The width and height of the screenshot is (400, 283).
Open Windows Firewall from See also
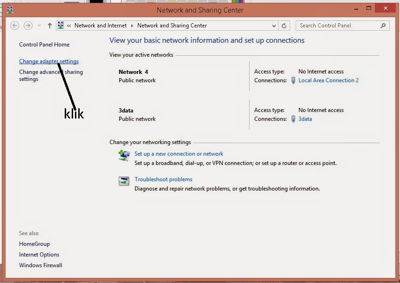[40, 265]
